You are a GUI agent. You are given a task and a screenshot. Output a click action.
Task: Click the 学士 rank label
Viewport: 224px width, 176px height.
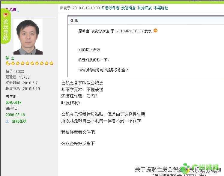coord(10,58)
